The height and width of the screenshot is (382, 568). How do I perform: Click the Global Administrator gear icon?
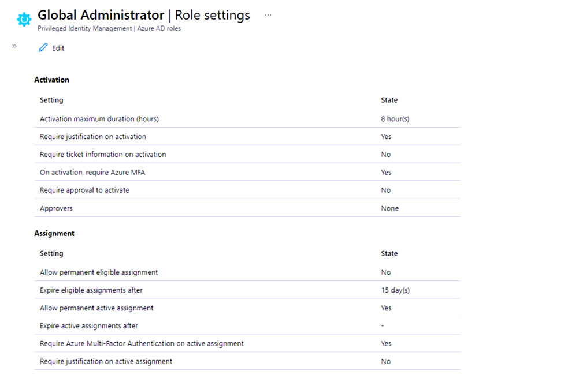pos(24,20)
